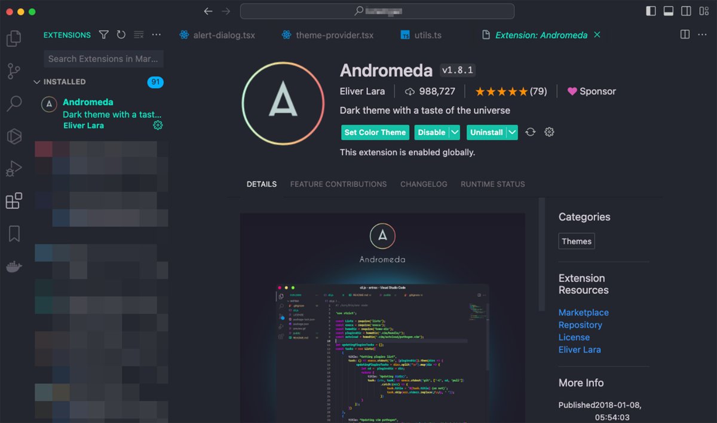Image resolution: width=717 pixels, height=423 pixels.
Task: Customize layout icon in title bar
Action: tap(704, 11)
